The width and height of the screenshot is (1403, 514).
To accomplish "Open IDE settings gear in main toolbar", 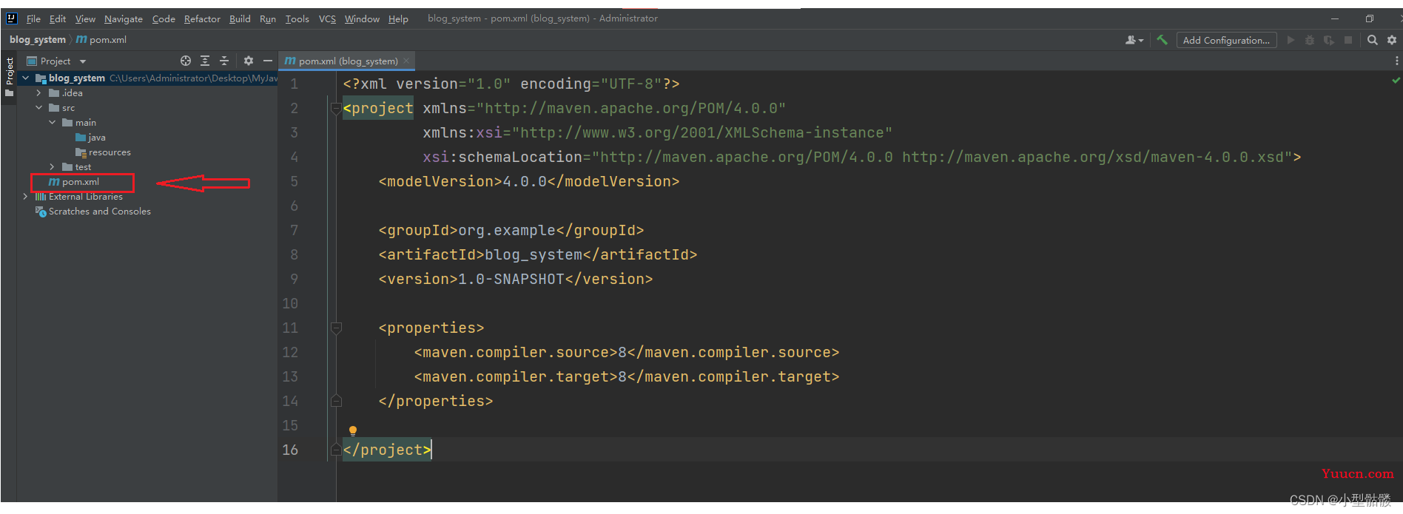I will click(1392, 40).
